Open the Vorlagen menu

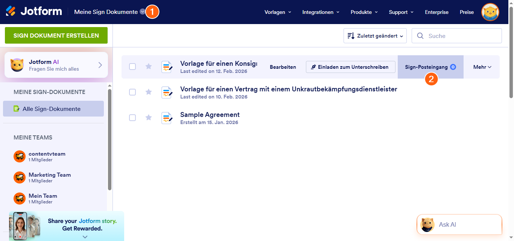pyautogui.click(x=277, y=12)
